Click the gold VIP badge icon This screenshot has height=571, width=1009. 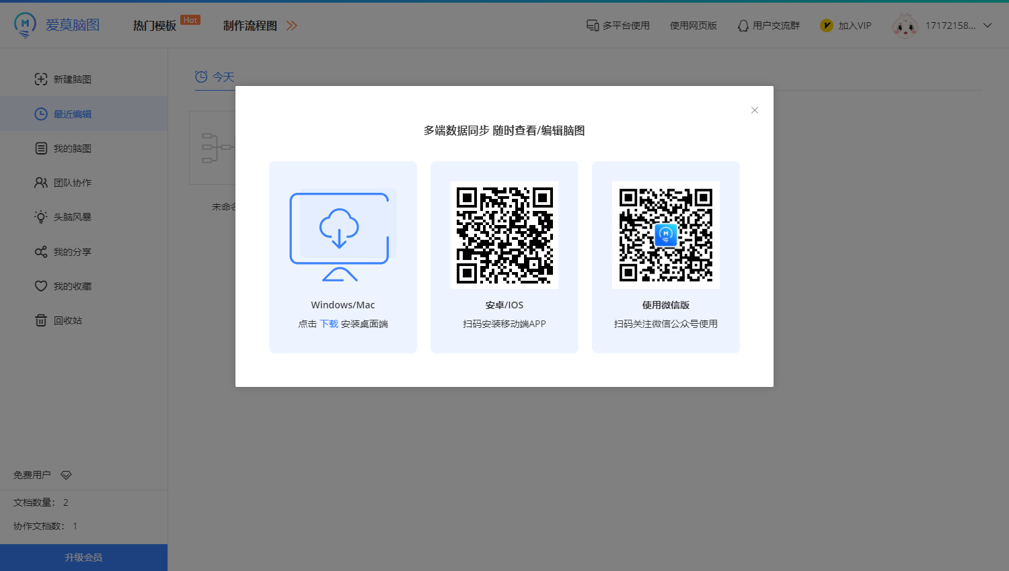827,26
